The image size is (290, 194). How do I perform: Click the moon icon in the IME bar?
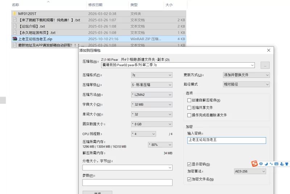click(266, 164)
